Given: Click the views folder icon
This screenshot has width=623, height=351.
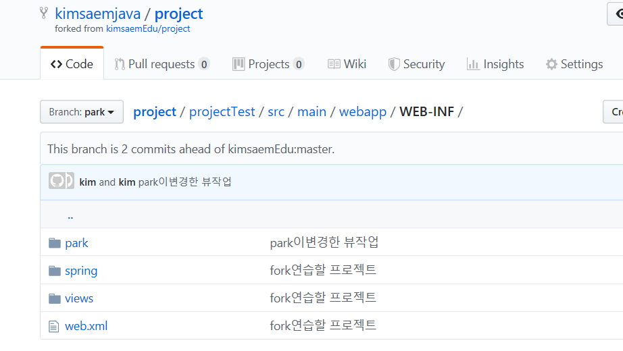Looking at the screenshot, I should click(55, 298).
